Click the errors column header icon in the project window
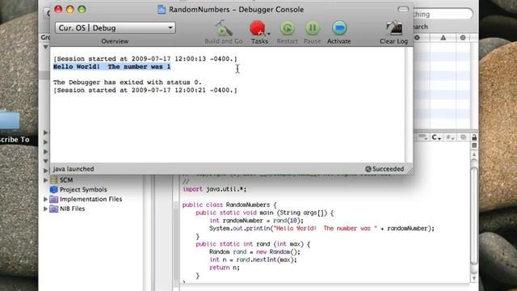Image resolution: width=517 pixels, height=291 pixels. (418, 38)
